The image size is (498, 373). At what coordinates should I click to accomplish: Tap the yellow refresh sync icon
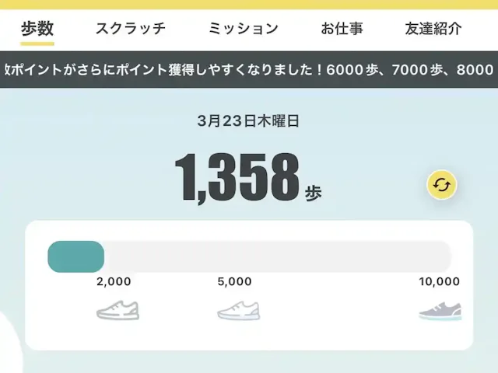[x=442, y=185]
